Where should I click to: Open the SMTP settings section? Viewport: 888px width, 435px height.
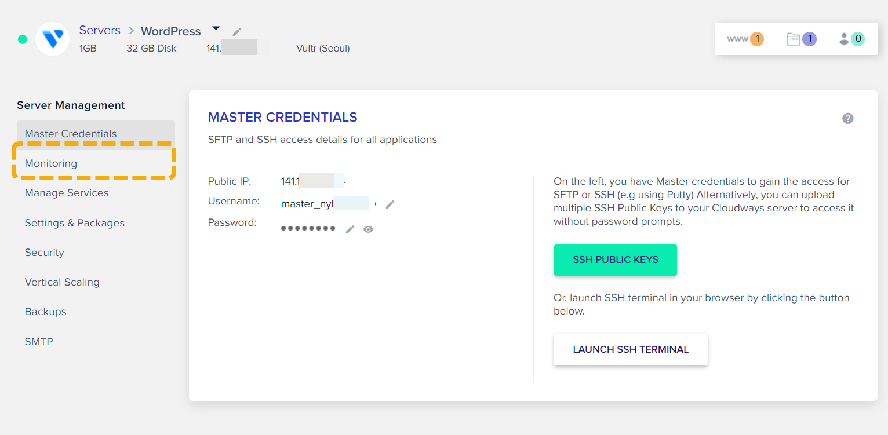tap(39, 342)
